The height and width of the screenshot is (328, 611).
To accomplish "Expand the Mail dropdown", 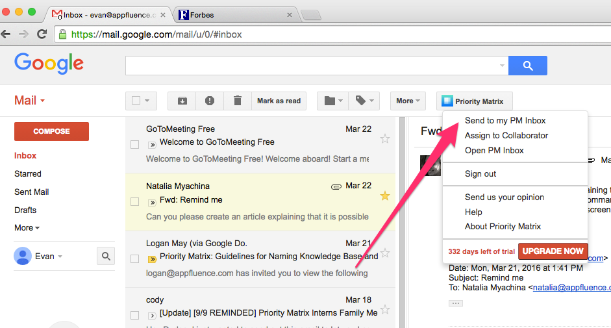I will point(30,101).
